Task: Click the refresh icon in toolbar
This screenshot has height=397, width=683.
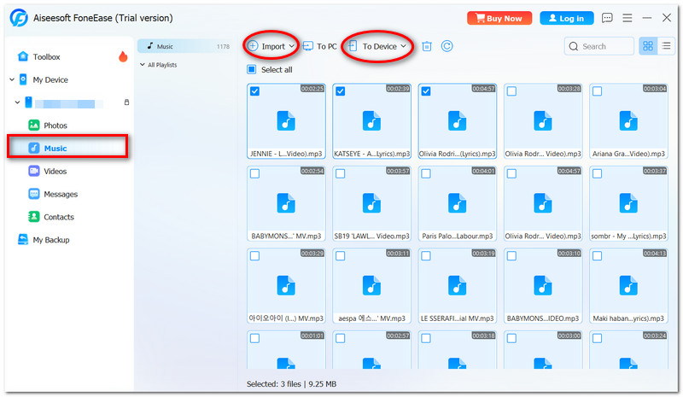Action: [447, 46]
